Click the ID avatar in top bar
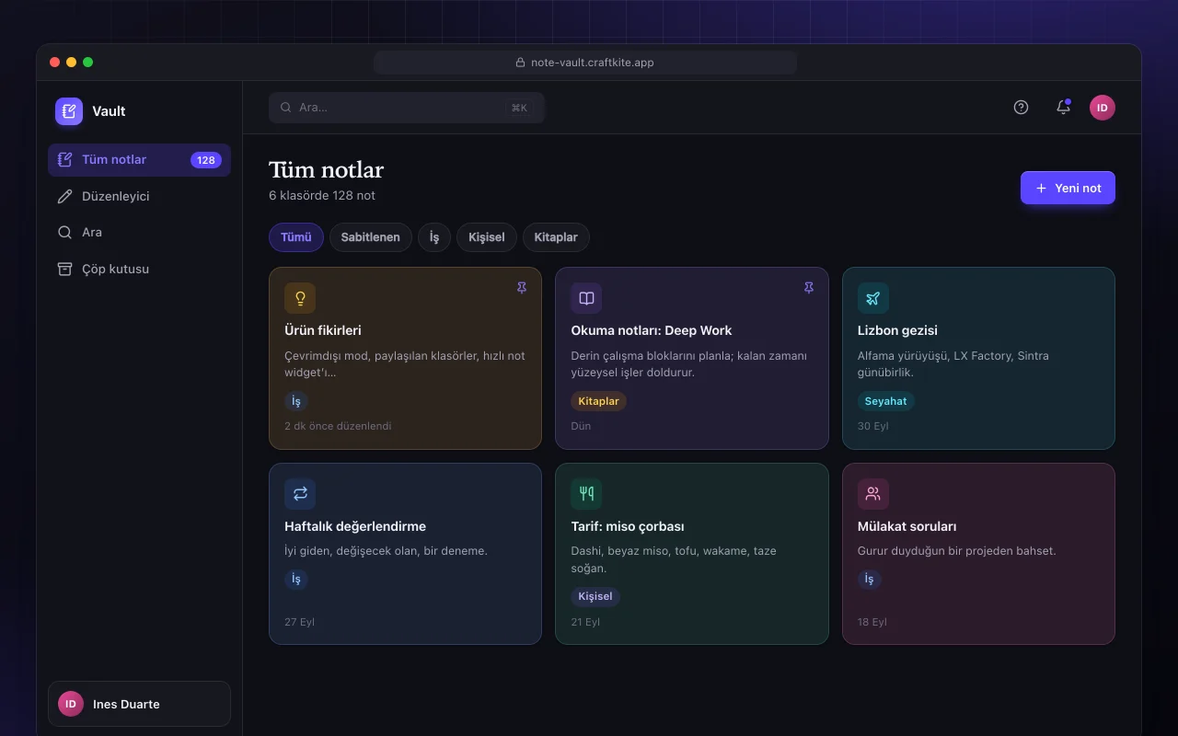Screen dimensions: 1178x736 point(1103,108)
